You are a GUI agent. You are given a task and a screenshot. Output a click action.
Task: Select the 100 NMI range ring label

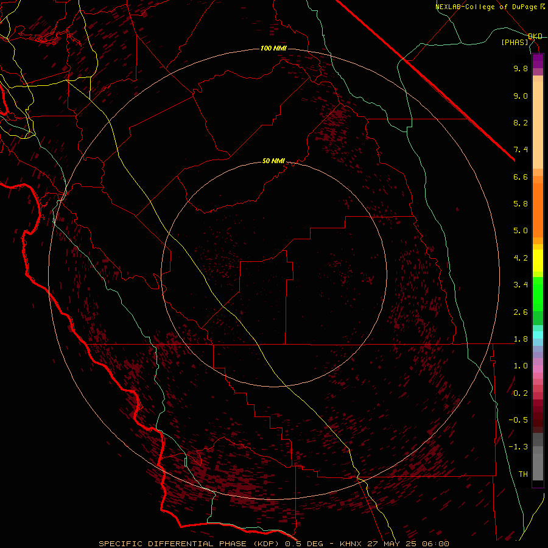point(273,48)
